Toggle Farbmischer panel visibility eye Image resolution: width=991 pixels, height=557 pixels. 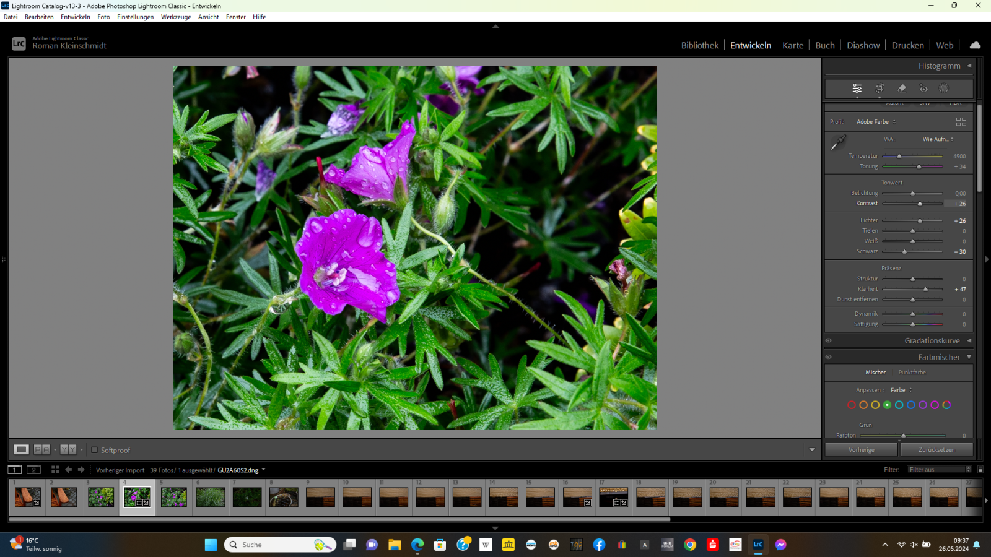[x=829, y=357]
